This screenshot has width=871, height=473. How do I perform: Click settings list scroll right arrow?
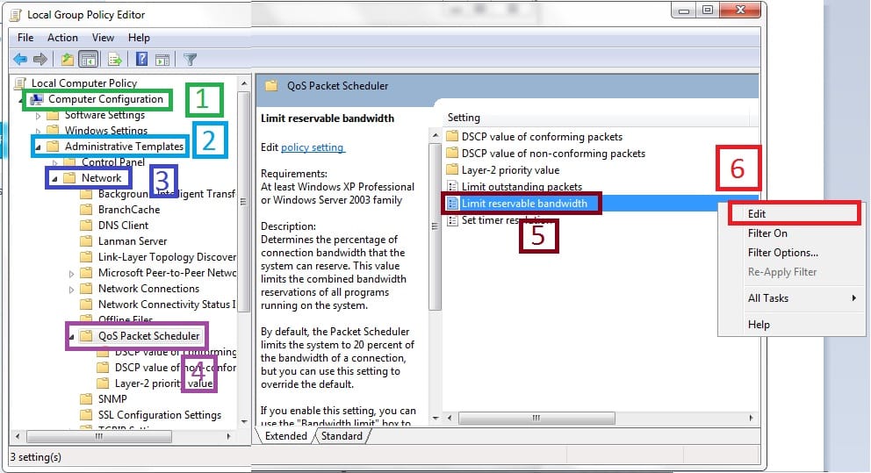click(x=751, y=418)
